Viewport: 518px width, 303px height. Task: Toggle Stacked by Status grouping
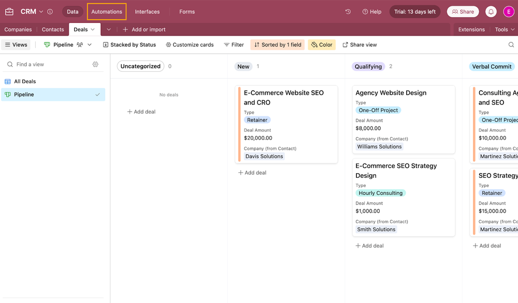point(129,44)
